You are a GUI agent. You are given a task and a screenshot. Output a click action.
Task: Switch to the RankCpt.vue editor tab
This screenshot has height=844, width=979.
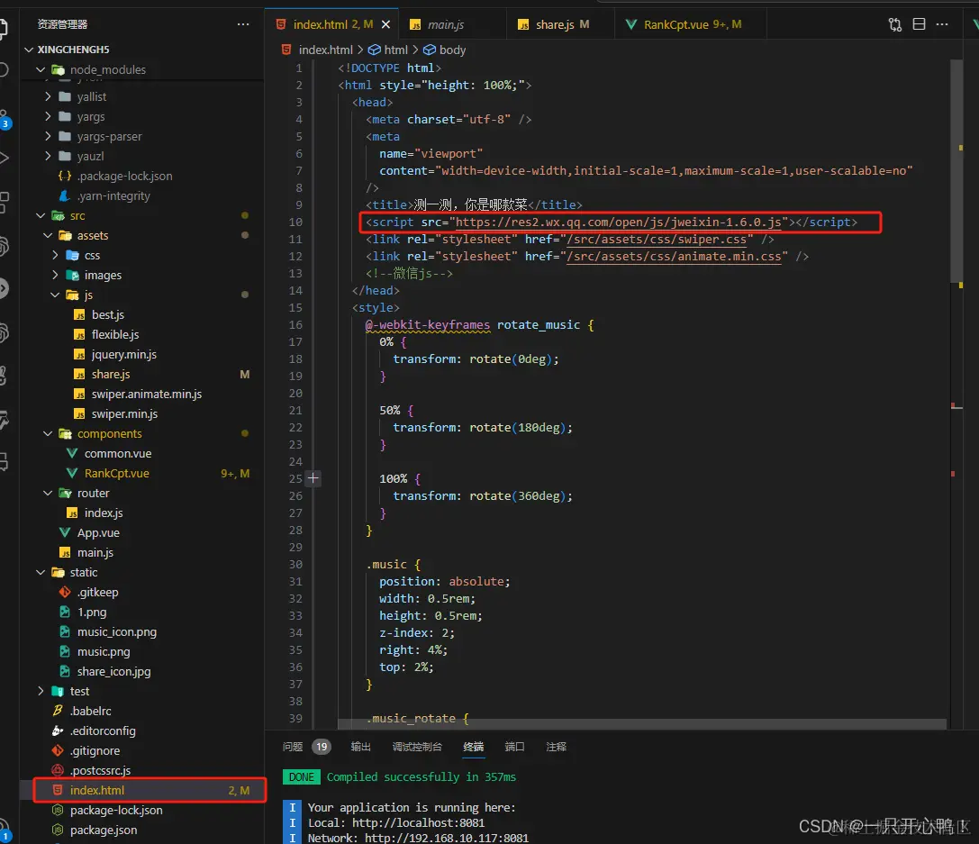point(692,24)
